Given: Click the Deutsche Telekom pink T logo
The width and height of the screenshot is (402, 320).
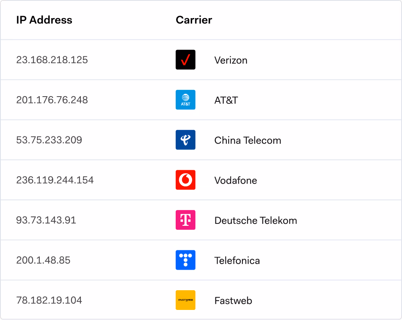Looking at the screenshot, I should [x=185, y=220].
